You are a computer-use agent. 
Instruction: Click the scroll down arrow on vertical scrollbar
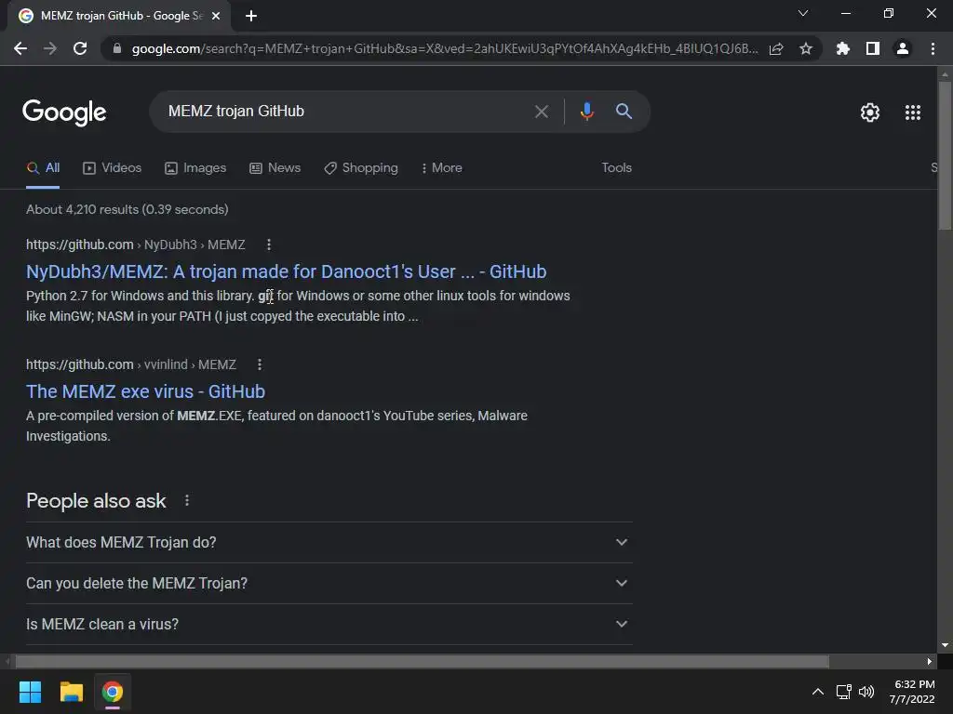click(x=945, y=645)
